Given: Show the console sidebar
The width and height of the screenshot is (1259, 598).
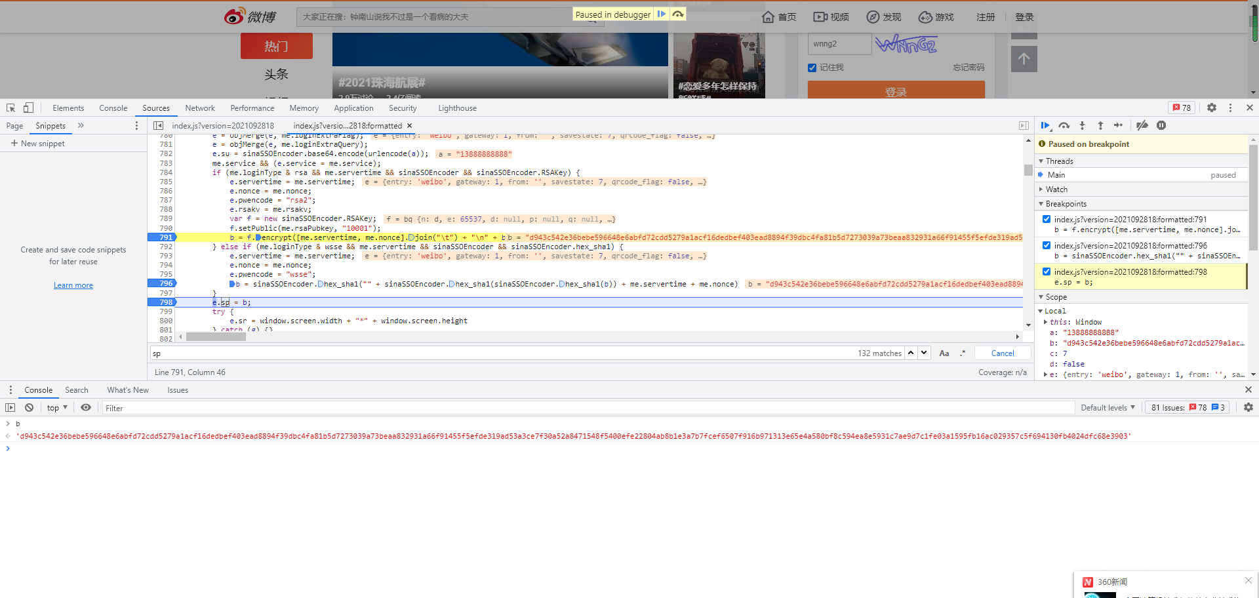Looking at the screenshot, I should pyautogui.click(x=10, y=407).
